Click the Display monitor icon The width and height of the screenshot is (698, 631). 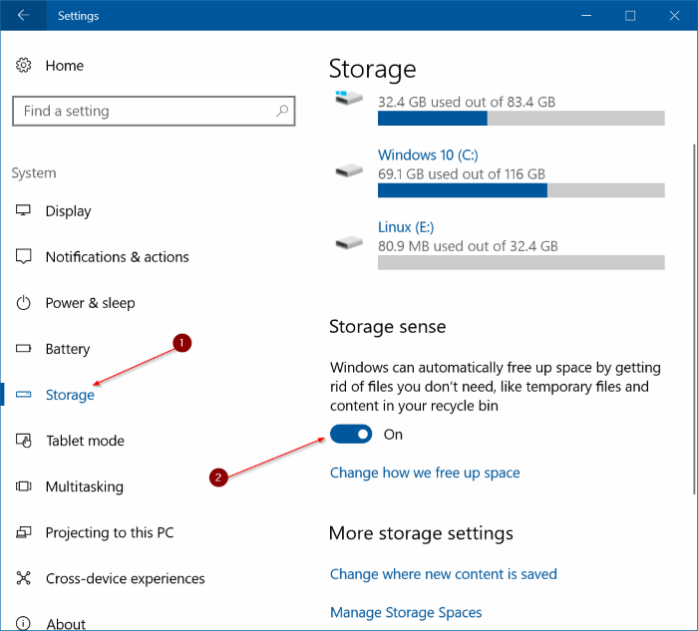[24, 211]
